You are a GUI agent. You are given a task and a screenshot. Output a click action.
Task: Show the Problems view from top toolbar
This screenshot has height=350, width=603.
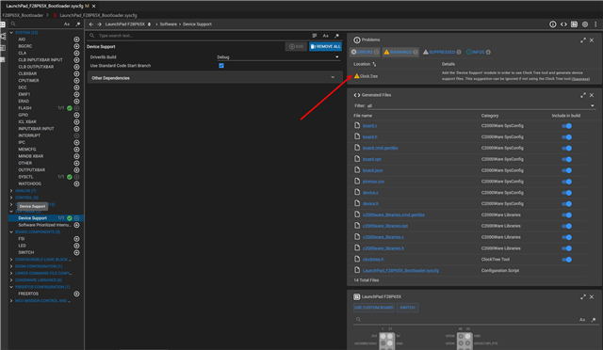click(553, 24)
